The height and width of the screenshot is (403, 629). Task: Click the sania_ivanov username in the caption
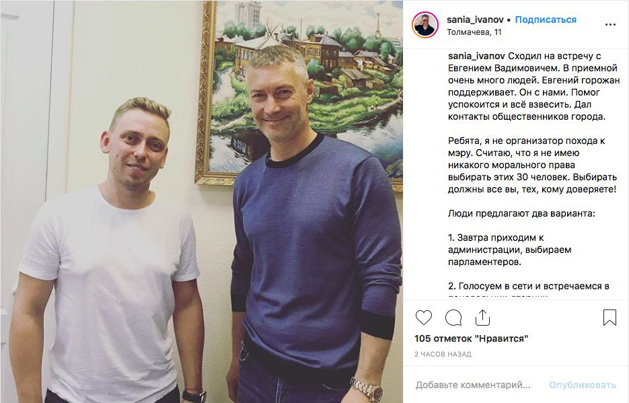[x=476, y=56]
